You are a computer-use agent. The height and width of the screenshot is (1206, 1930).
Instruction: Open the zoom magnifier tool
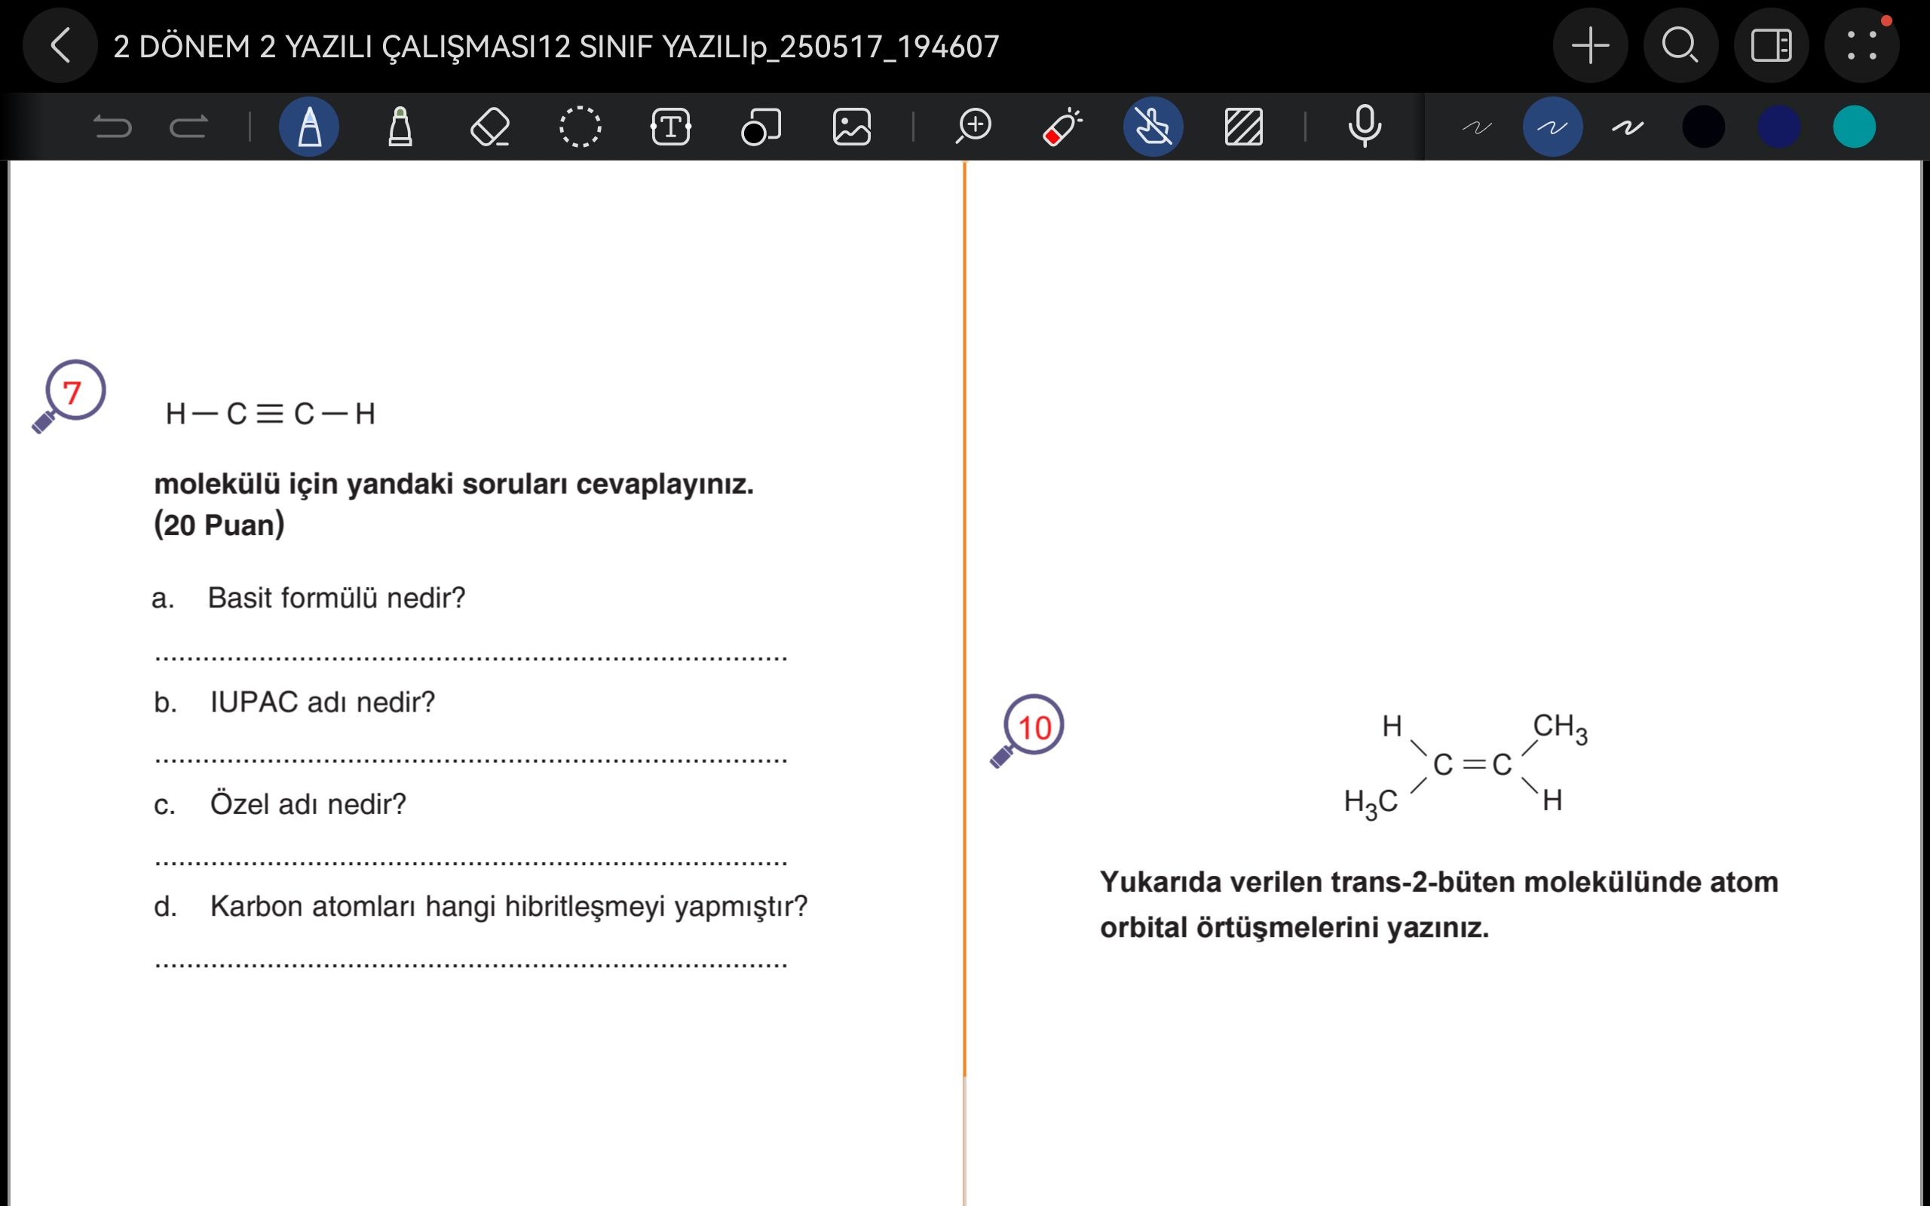(x=974, y=127)
